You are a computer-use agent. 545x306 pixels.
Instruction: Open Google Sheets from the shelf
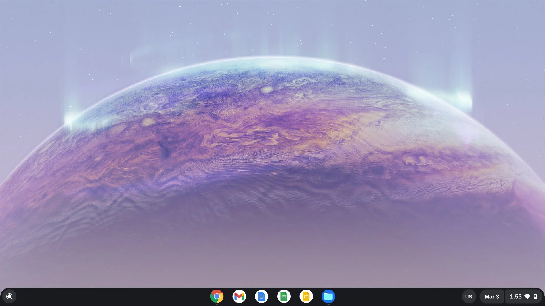pyautogui.click(x=284, y=296)
